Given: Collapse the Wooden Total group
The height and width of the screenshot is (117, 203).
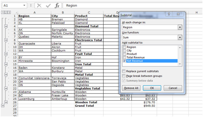Looking at the screenshot, I should 6,102.
